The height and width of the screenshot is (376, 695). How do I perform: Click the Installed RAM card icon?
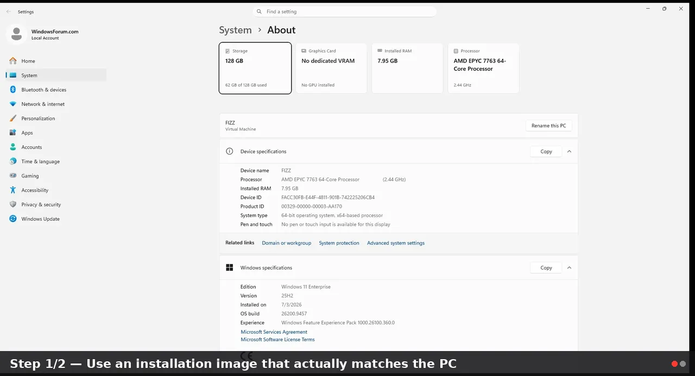pyautogui.click(x=380, y=51)
